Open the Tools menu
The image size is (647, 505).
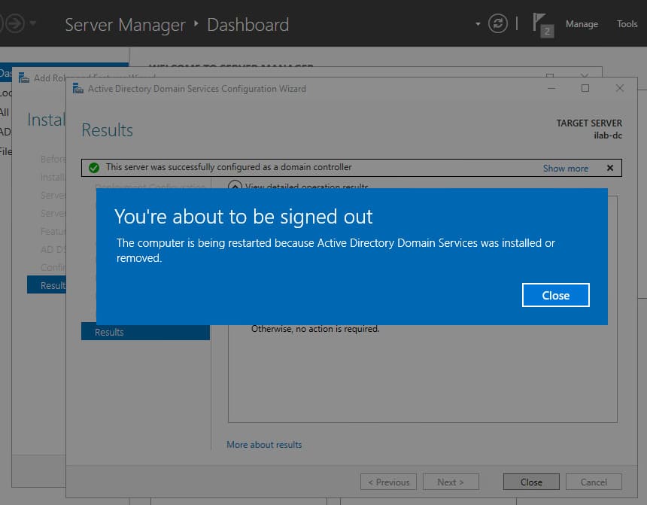point(627,24)
